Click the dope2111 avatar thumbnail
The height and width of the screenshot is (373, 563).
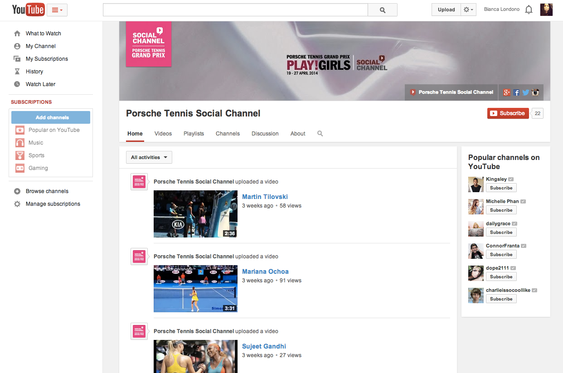tap(476, 273)
